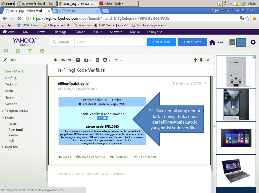Open the Chrome hamburger menu

(x=254, y=18)
